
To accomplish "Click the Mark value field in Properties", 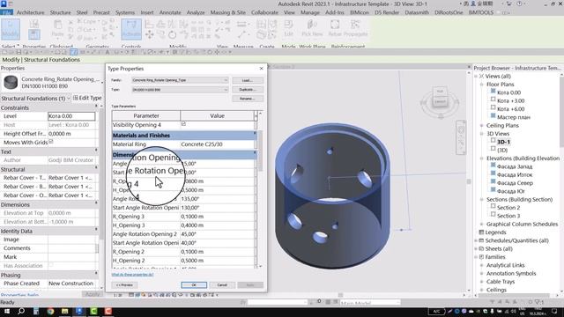I will tap(71, 257).
